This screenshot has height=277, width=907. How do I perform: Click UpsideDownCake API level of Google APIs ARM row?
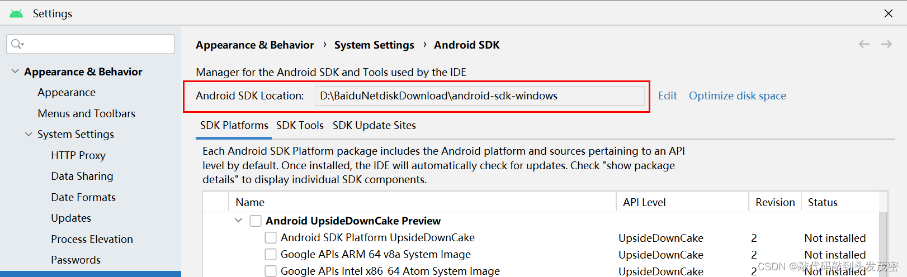[661, 255]
